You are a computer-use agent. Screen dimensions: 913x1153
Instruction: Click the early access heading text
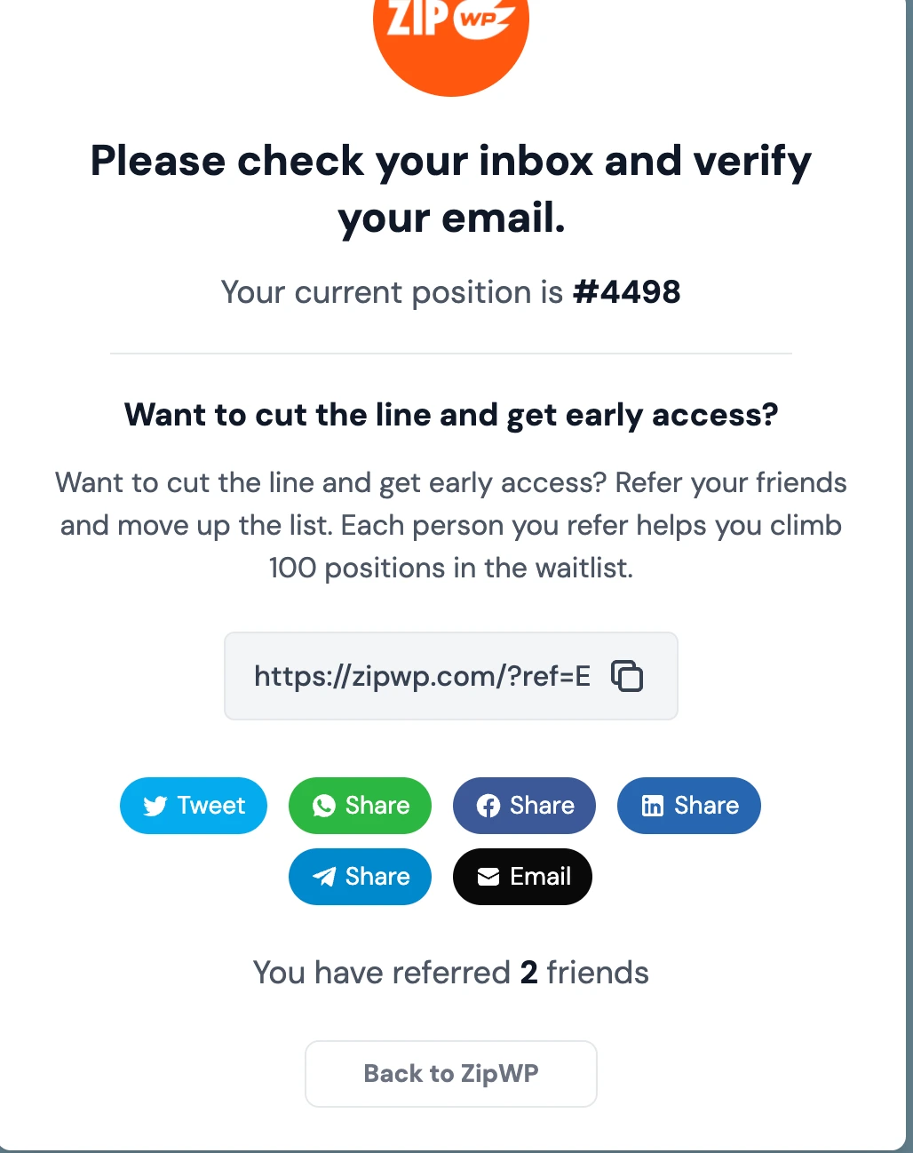[x=452, y=414]
